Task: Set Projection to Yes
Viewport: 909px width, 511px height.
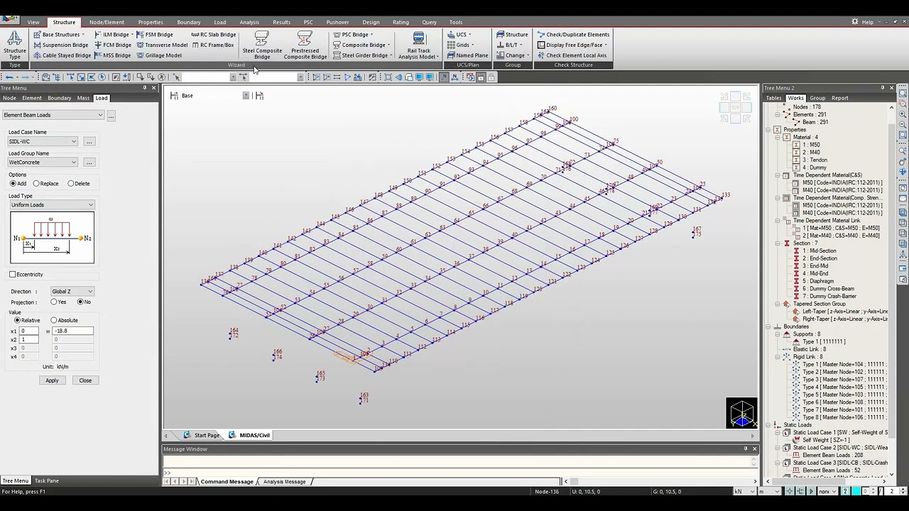Action: pos(53,302)
